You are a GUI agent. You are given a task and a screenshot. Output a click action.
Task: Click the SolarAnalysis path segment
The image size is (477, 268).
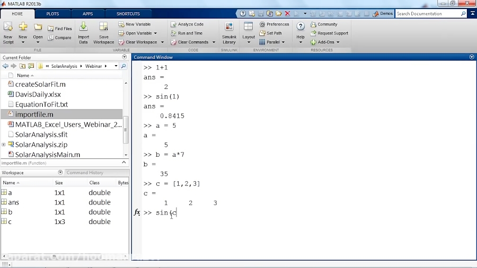pyautogui.click(x=64, y=66)
